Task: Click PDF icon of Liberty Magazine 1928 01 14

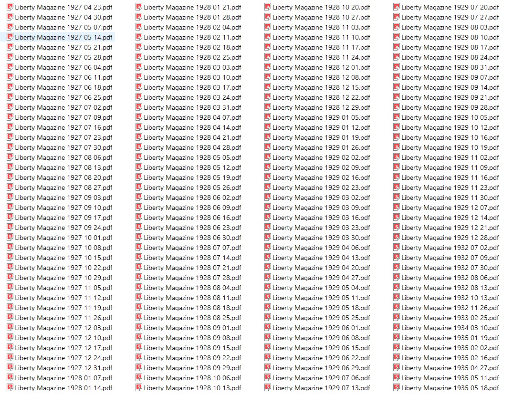Action: coord(10,388)
